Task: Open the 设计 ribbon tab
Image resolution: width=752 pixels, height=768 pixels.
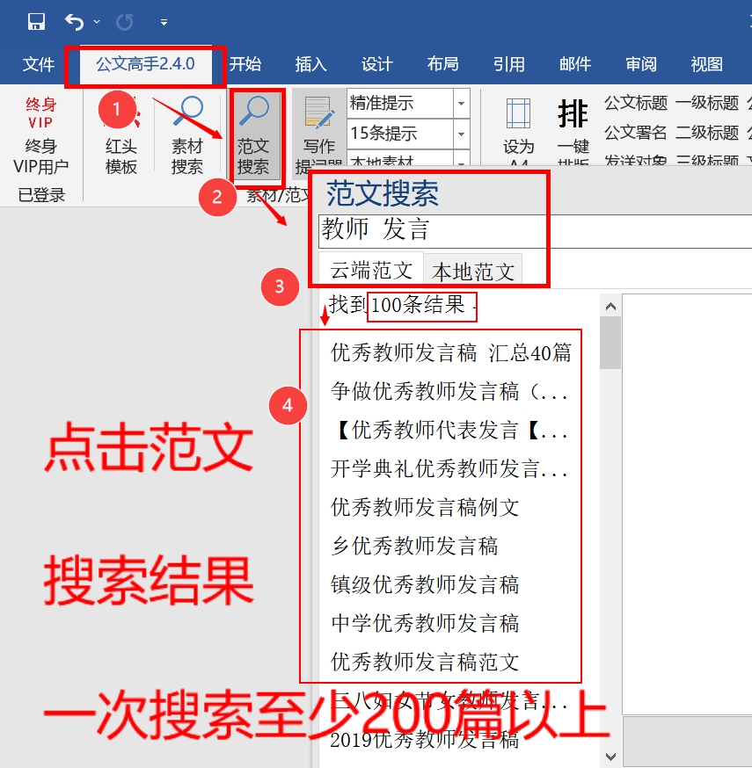Action: tap(377, 64)
